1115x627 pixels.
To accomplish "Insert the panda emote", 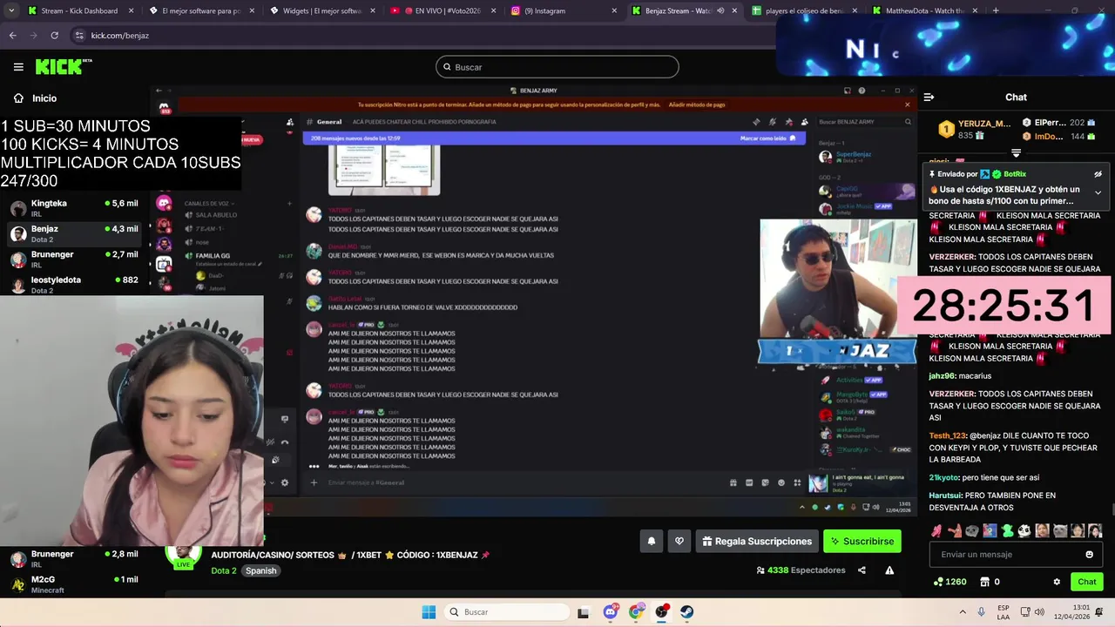I will pos(1024,530).
